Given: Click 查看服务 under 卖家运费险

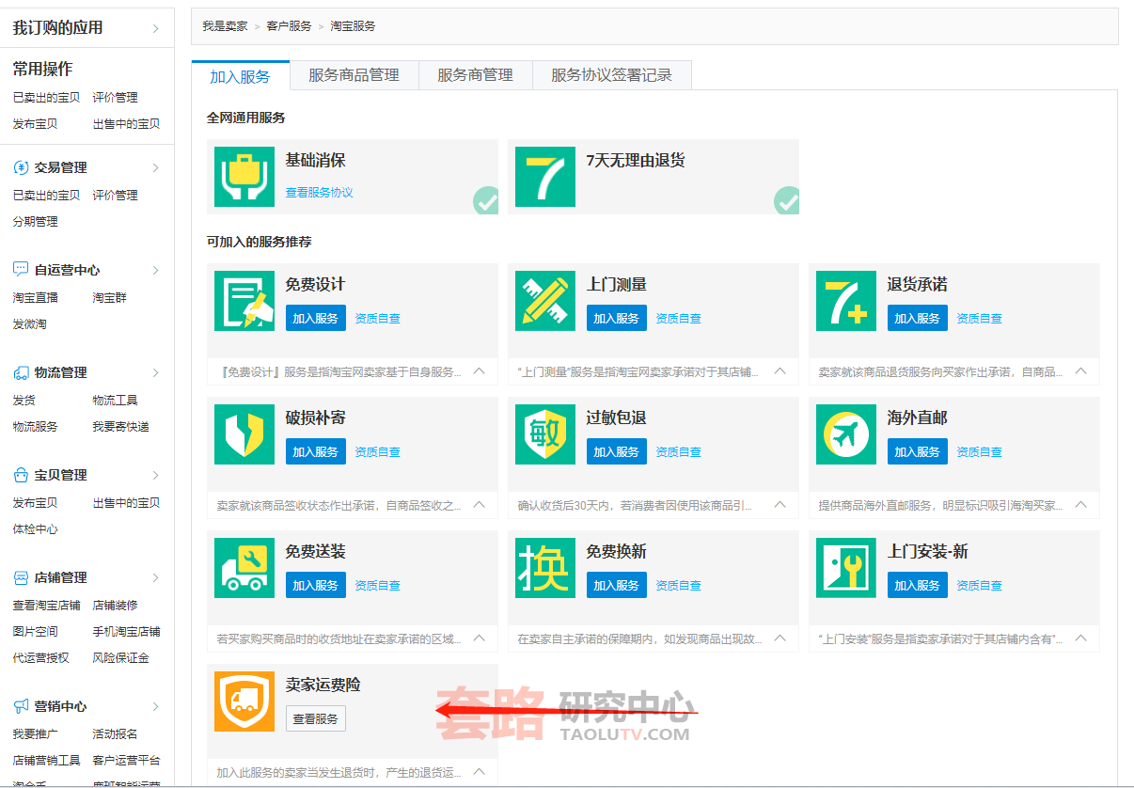Looking at the screenshot, I should [316, 718].
